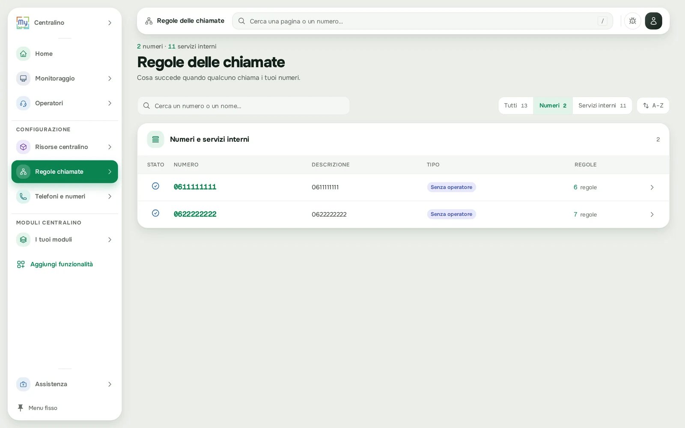The image size is (685, 428).
Task: Toggle Menu fisso pinned sidebar
Action: (37, 408)
